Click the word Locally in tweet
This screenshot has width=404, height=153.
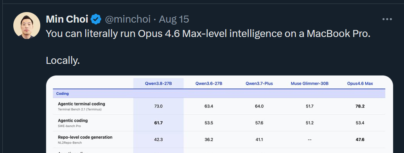coord(63,61)
